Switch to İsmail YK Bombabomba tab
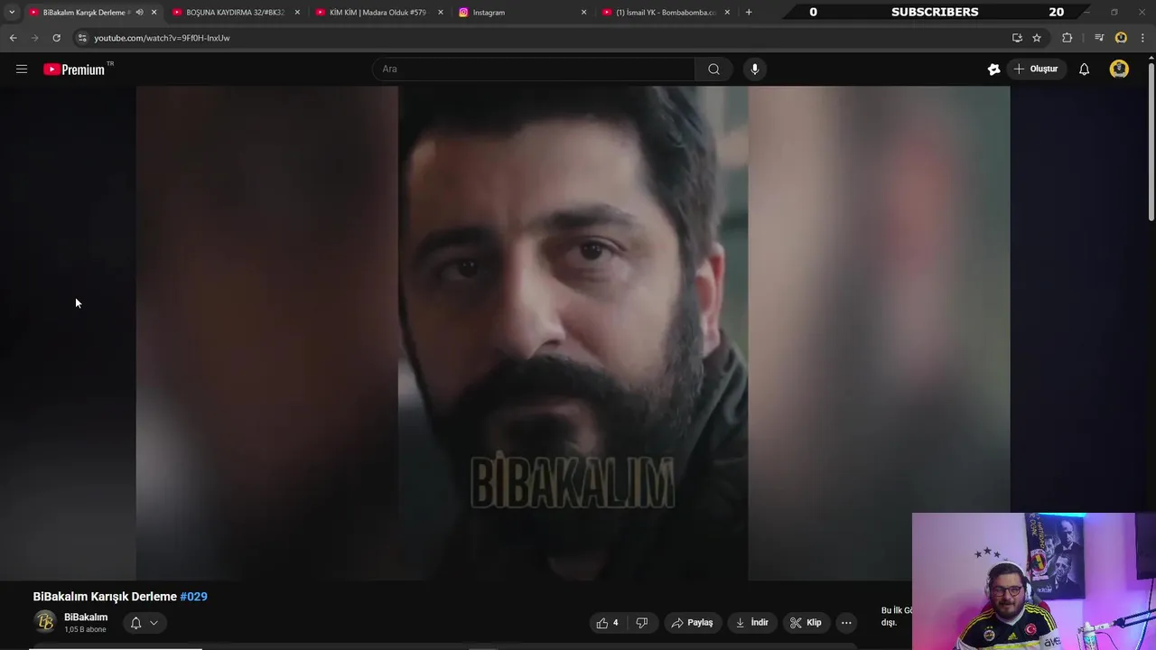Image resolution: width=1156 pixels, height=650 pixels. tap(665, 13)
